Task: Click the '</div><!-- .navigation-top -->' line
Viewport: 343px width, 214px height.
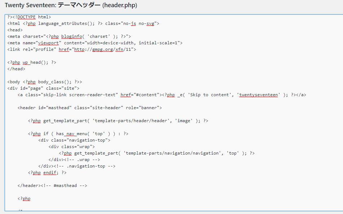Action: point(77,166)
